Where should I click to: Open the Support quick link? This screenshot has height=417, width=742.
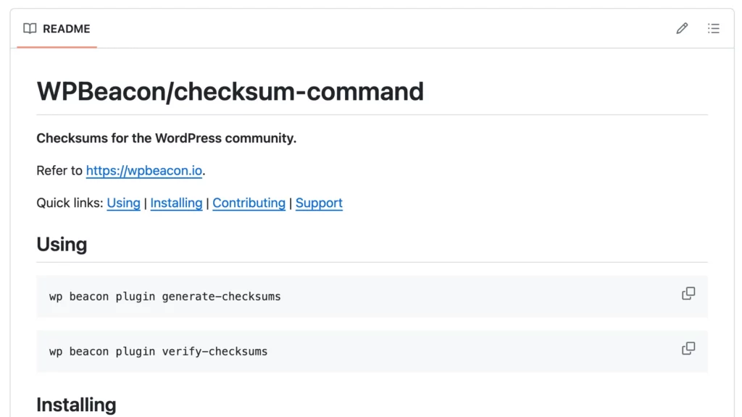click(x=319, y=203)
